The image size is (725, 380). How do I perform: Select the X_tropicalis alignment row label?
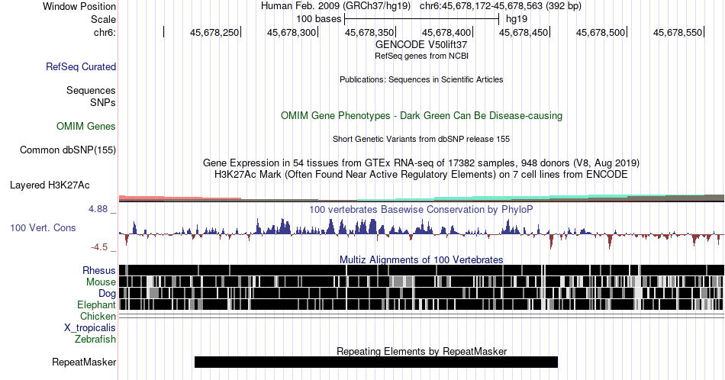point(90,328)
